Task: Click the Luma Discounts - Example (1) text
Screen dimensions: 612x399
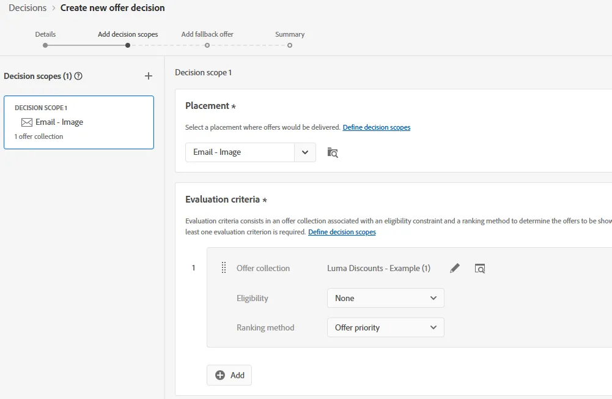Action: 378,268
